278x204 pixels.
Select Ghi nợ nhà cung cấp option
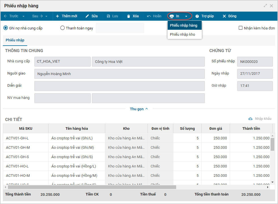click(x=6, y=28)
